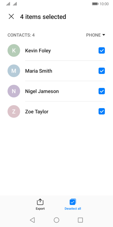Click the Deselect all label

click(73, 209)
